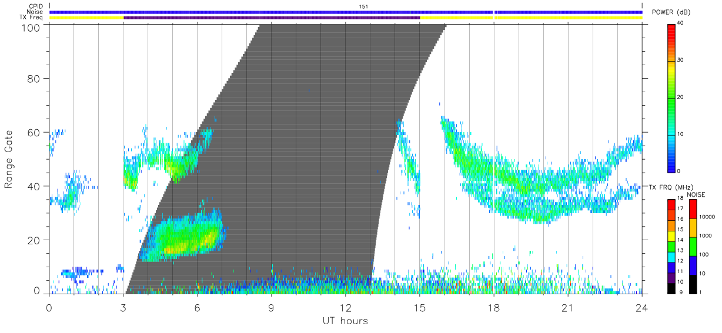Click the 20 tick label on Range Gate axis

pos(34,240)
